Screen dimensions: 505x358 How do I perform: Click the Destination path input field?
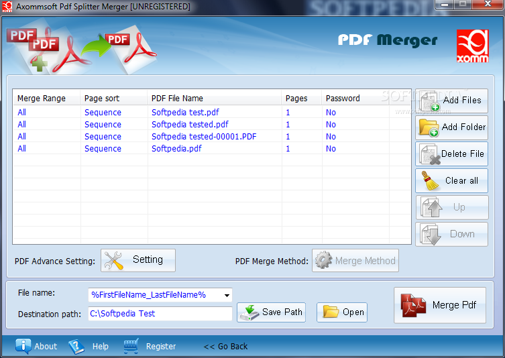point(160,314)
